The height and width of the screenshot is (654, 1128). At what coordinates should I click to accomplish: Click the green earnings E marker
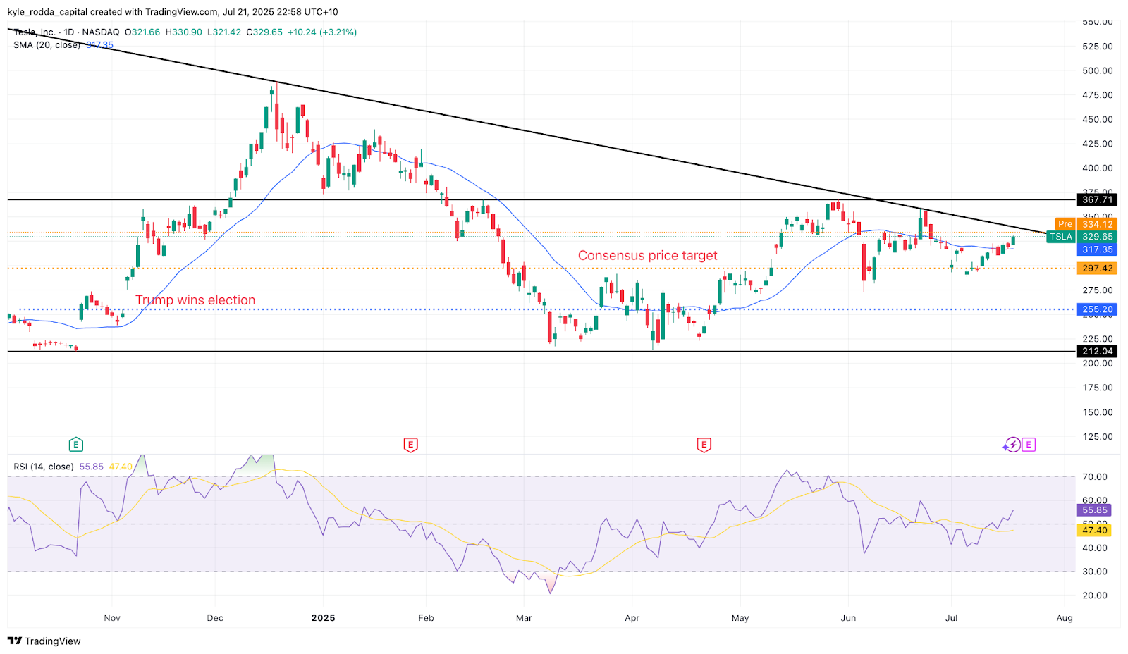75,445
